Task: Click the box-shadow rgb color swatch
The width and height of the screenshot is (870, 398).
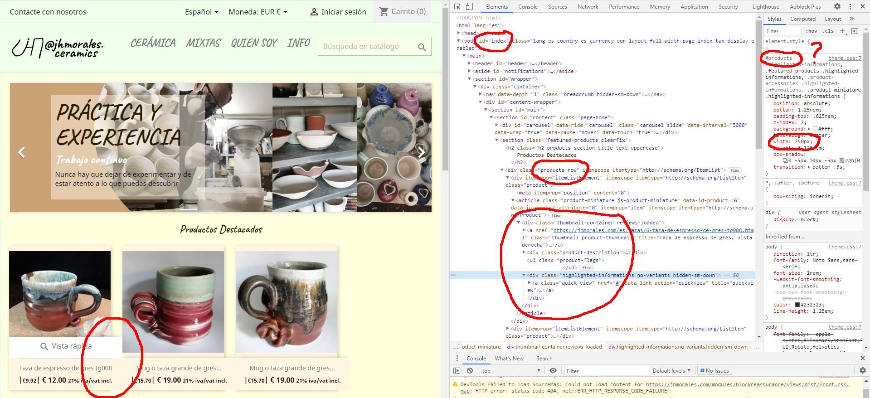Action: tap(841, 160)
